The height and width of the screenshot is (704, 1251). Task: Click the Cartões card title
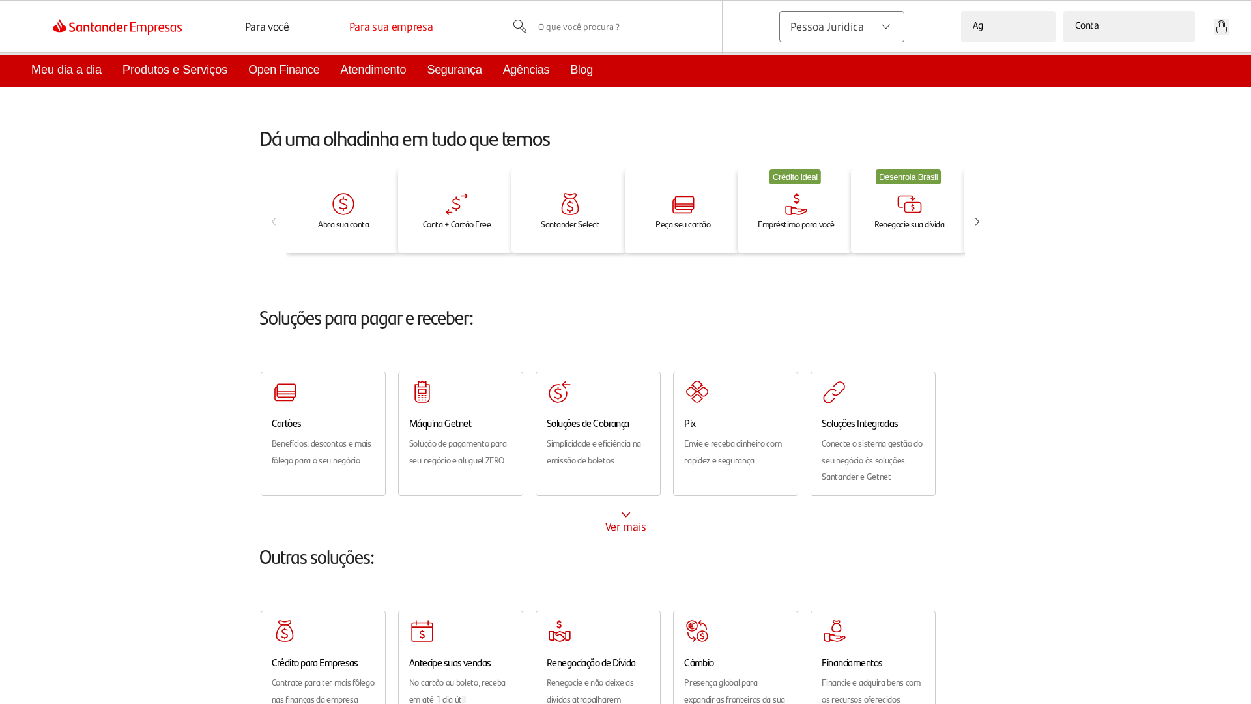point(286,424)
